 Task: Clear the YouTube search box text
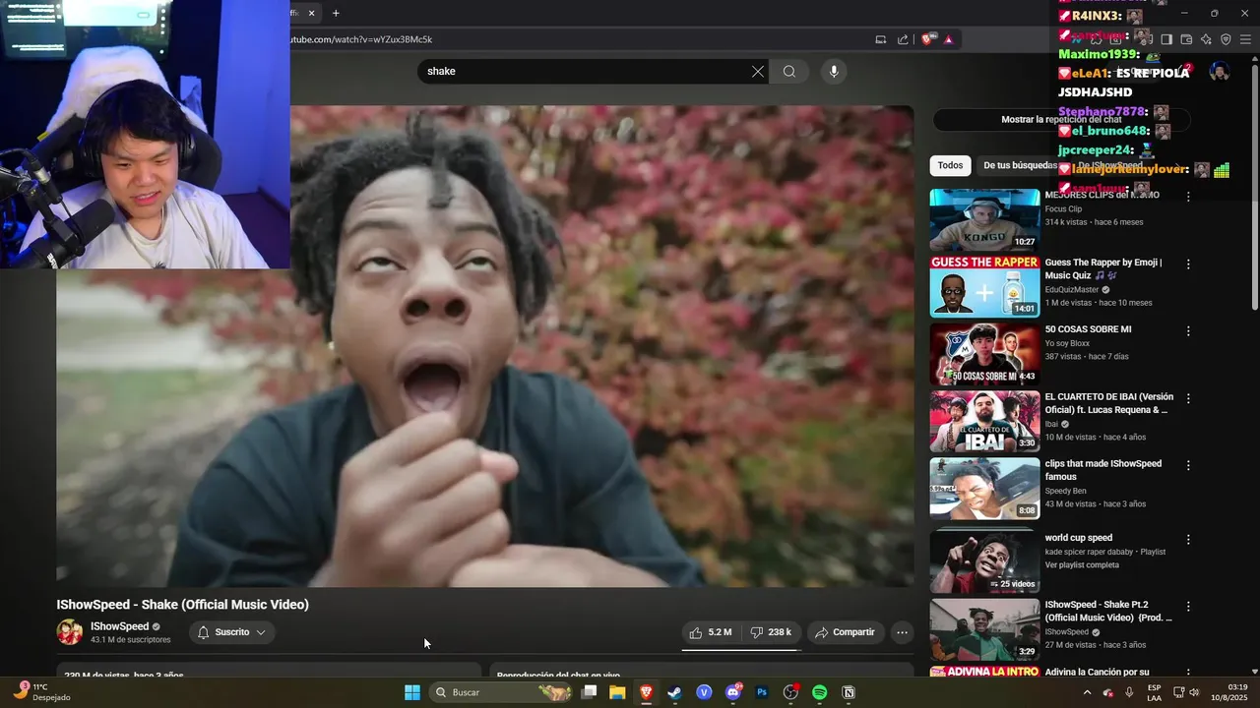(x=758, y=71)
